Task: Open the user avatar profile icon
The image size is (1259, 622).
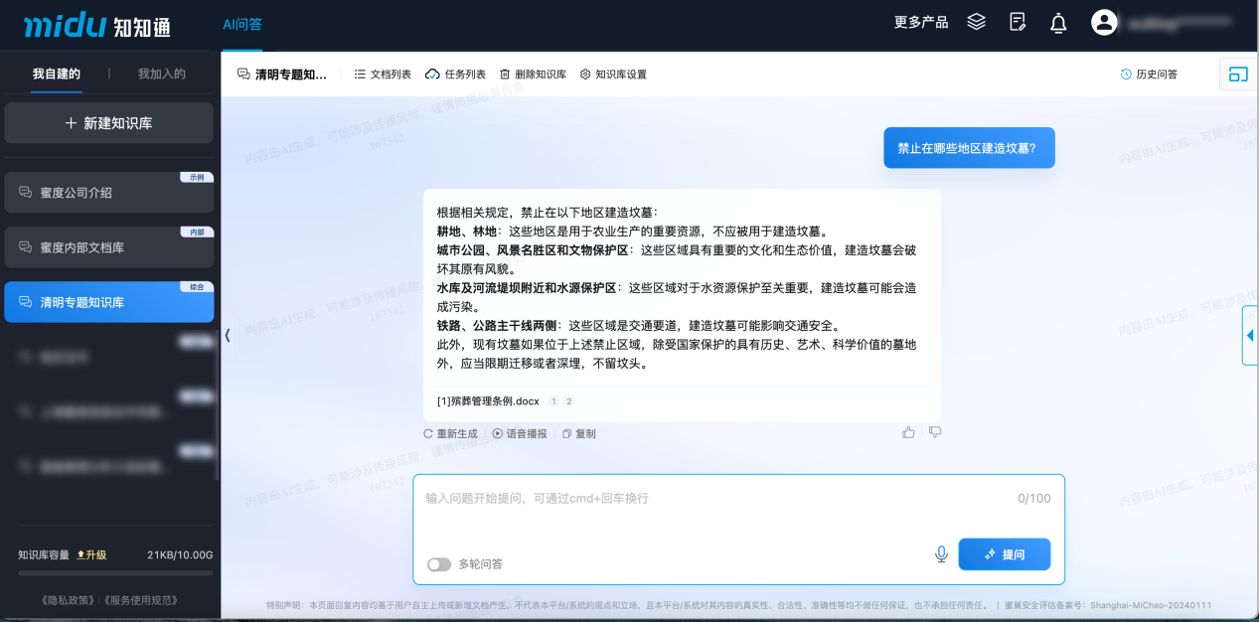Action: [1104, 22]
